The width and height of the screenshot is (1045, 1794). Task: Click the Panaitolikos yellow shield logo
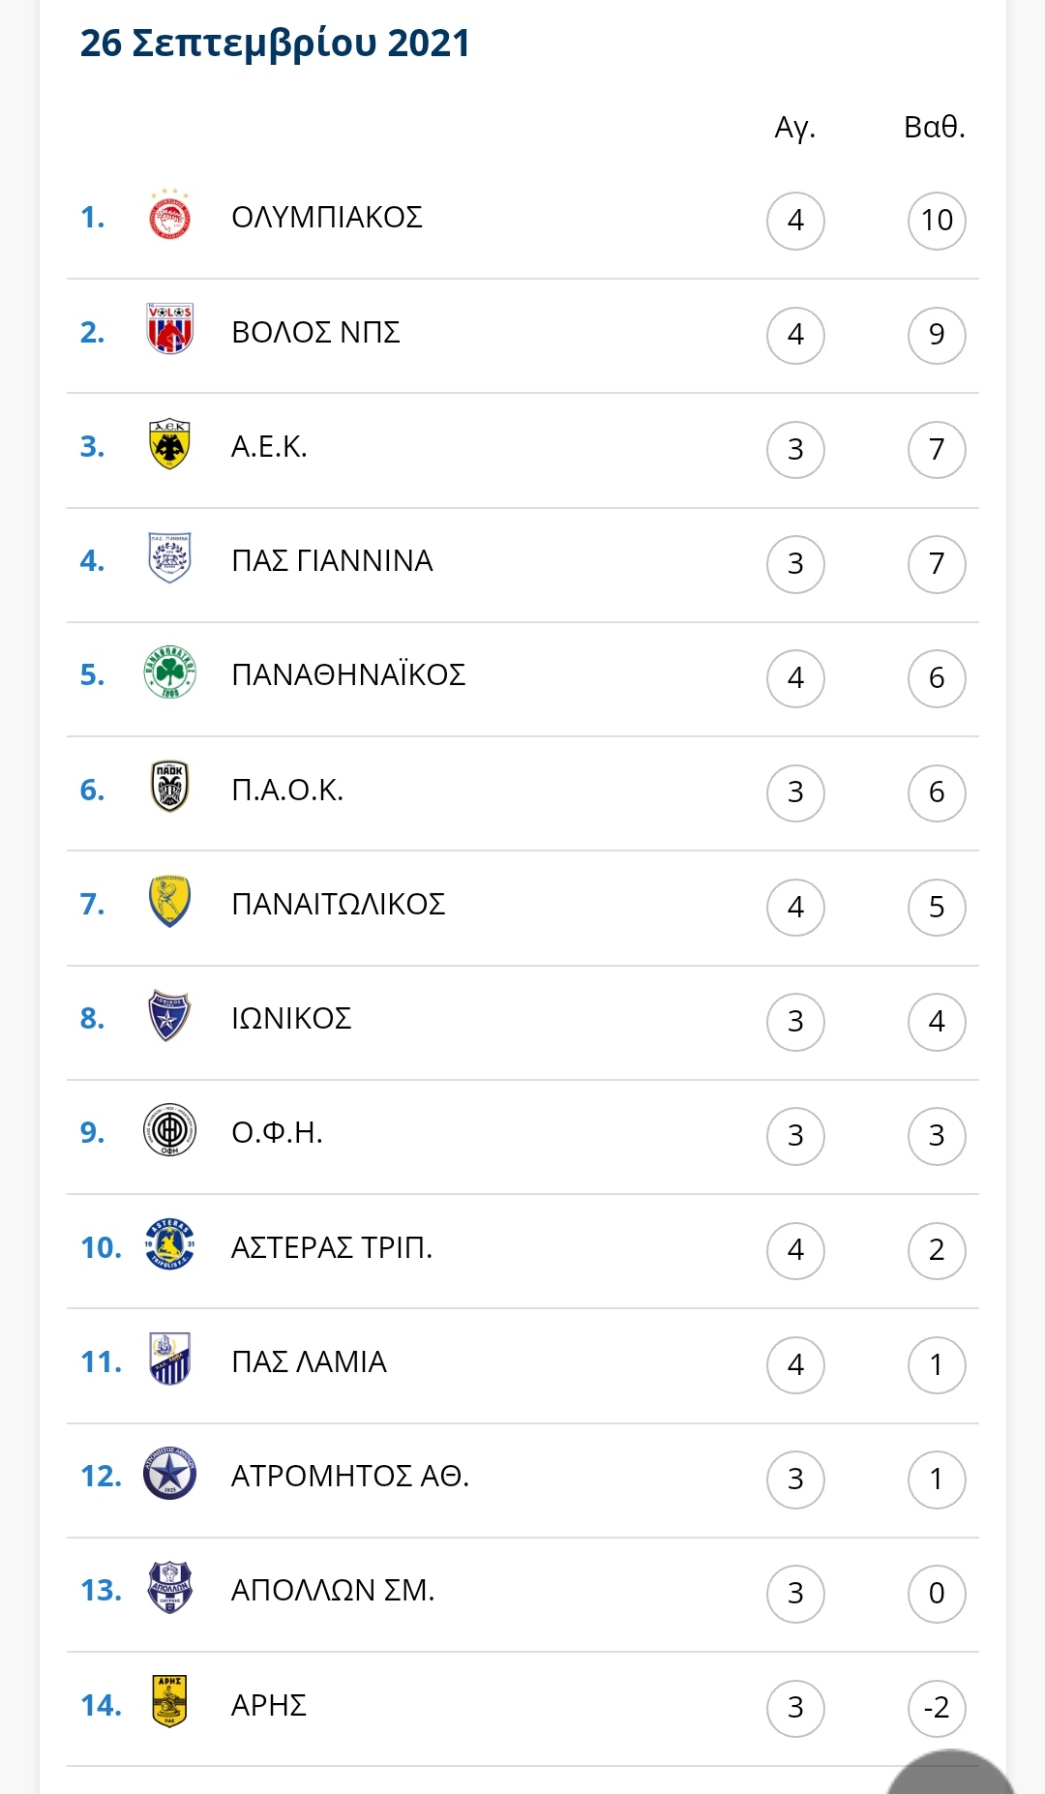coord(170,901)
